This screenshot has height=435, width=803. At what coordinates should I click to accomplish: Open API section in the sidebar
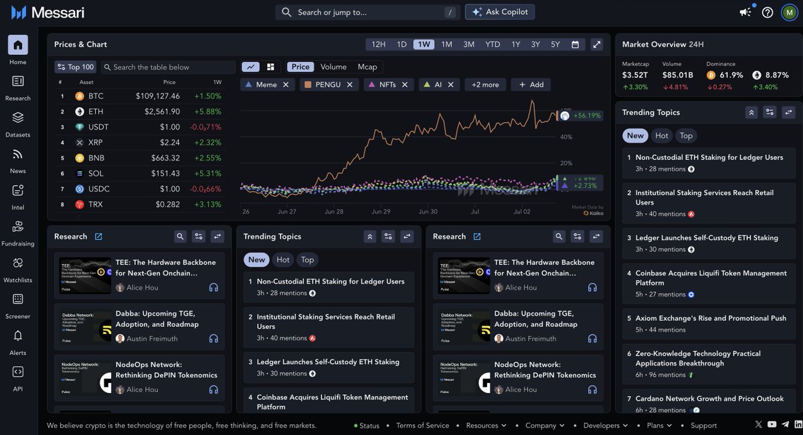[18, 378]
